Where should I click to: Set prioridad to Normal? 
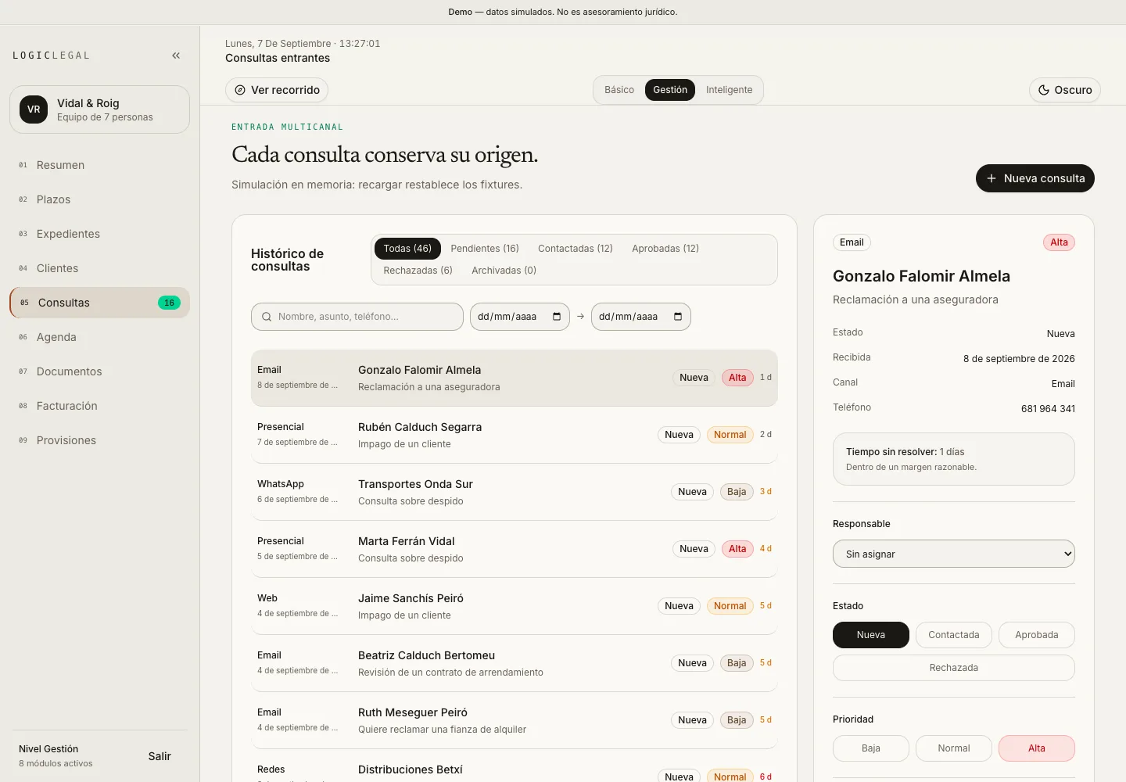point(954,748)
